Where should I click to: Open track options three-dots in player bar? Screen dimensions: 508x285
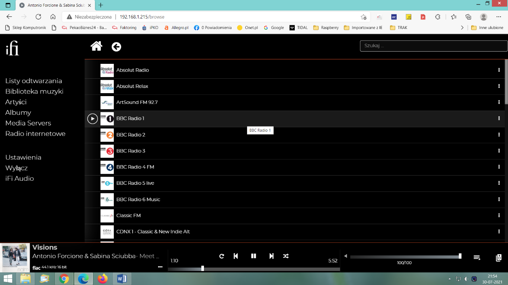(160, 267)
